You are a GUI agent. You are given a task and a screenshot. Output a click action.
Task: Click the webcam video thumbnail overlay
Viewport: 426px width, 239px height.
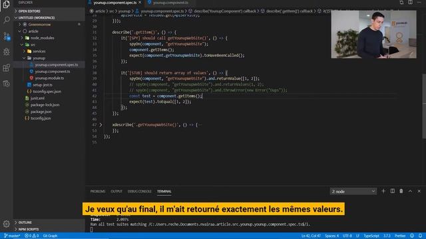coord(373,35)
